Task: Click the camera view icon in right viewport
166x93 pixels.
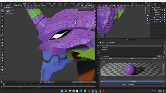Action: [x=148, y=21]
